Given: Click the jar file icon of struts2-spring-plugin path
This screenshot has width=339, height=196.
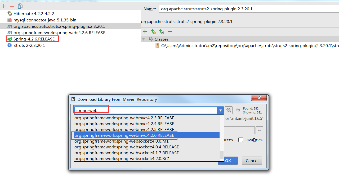Looking at the screenshot, I should 157,45.
